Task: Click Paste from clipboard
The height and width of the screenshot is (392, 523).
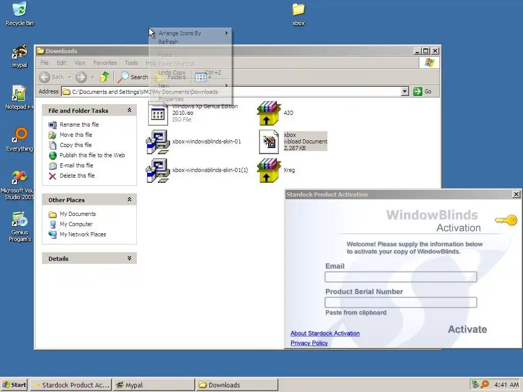Action: [355, 312]
